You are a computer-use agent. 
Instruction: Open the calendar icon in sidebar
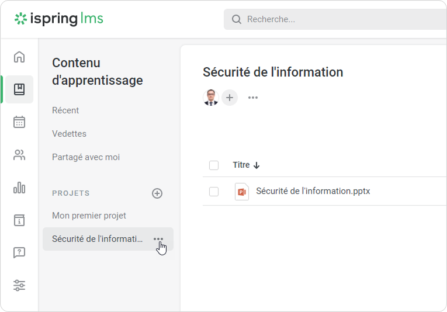(19, 122)
